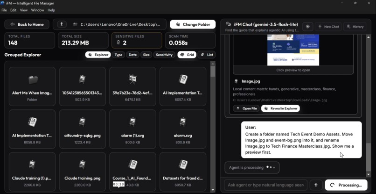The width and height of the screenshot is (376, 194).
Task: Click the Total Files stat card
Action: (30, 40)
